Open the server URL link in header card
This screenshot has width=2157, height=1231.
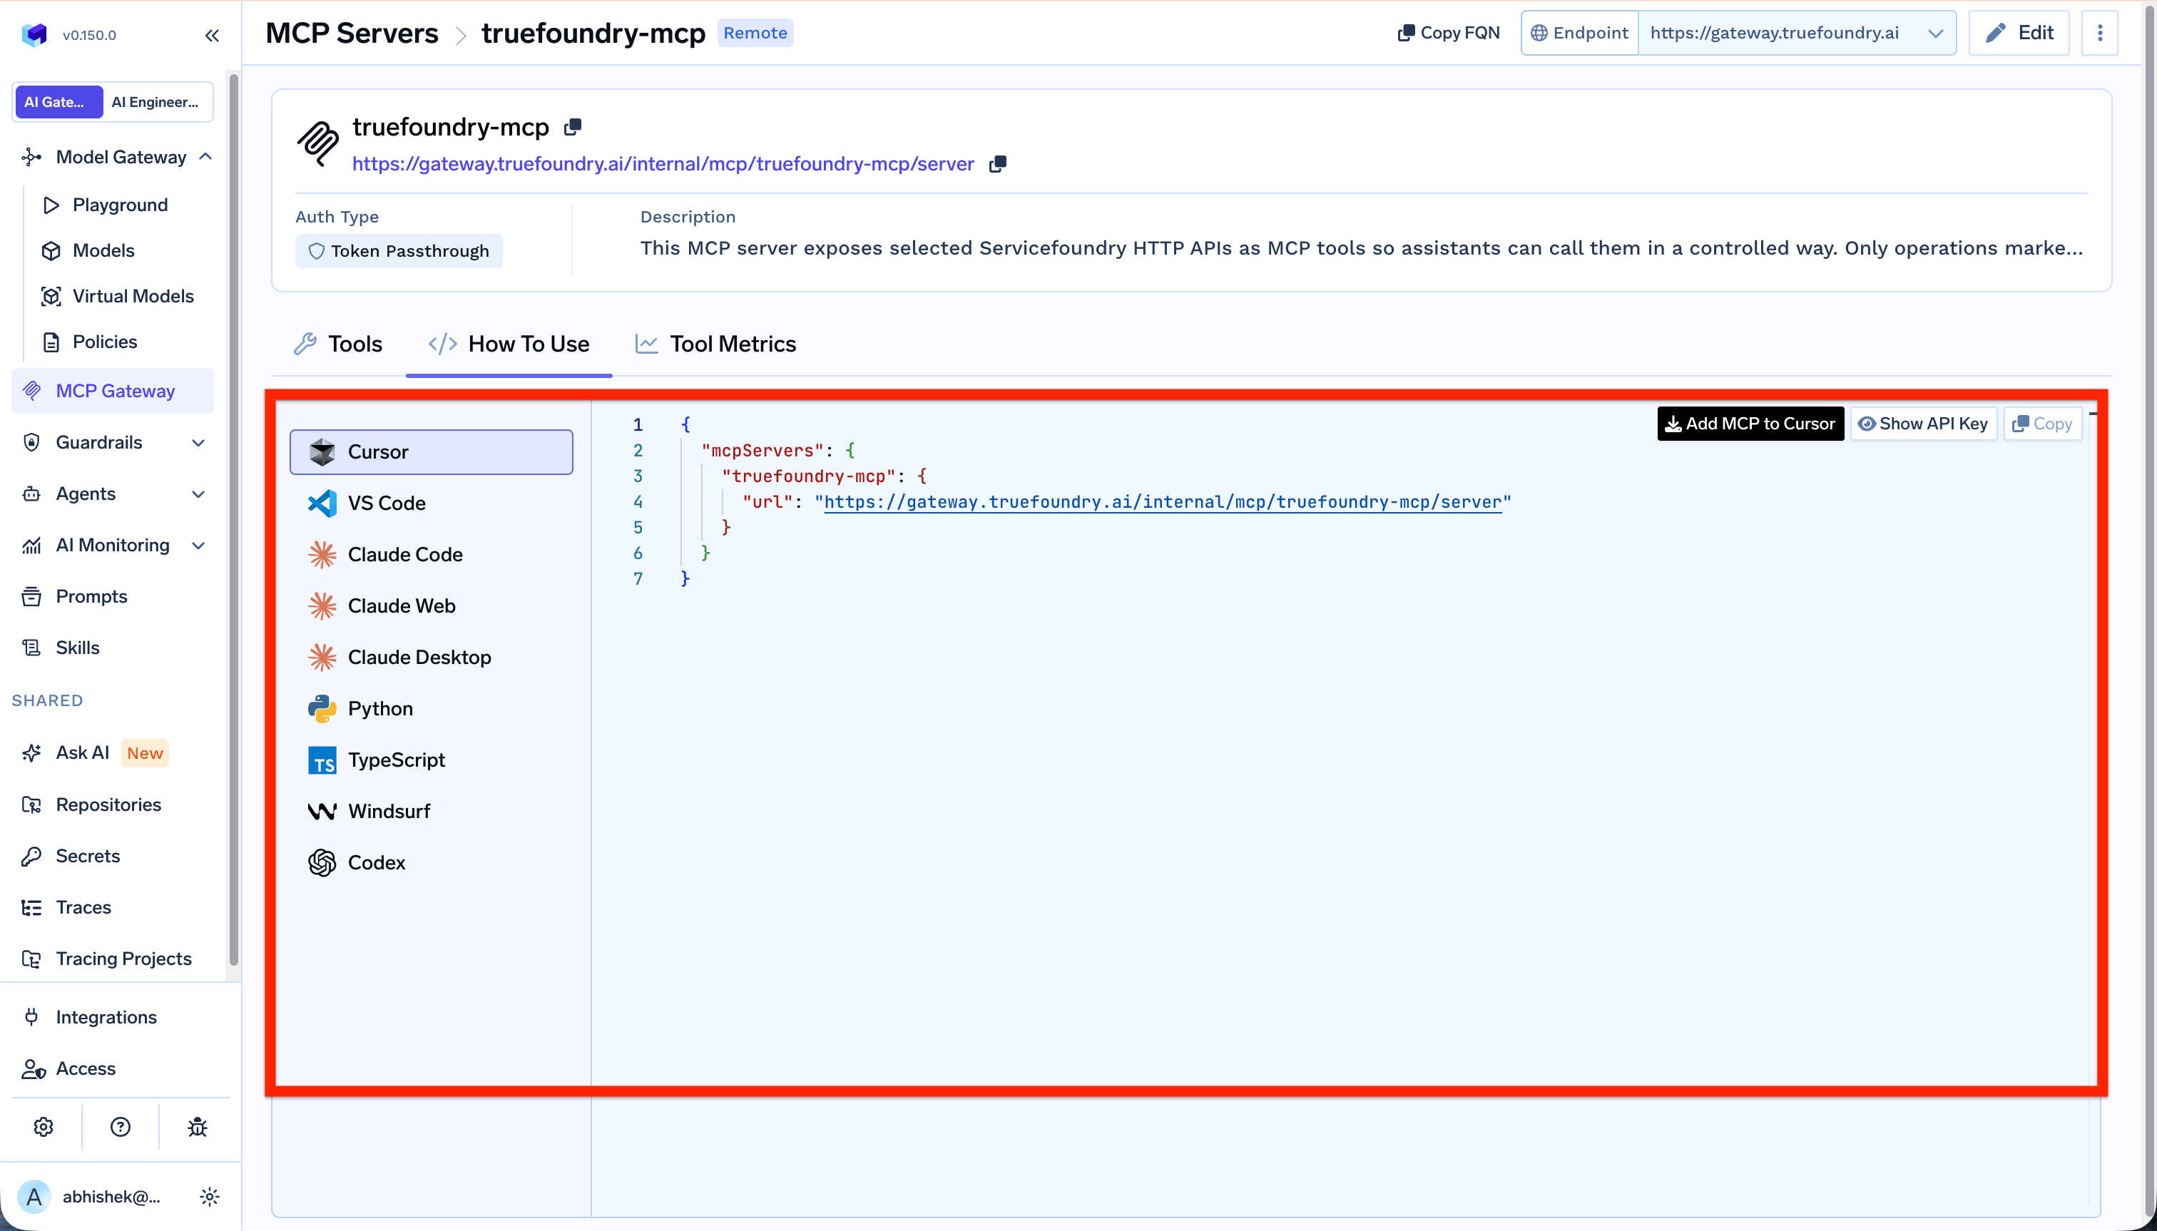(x=663, y=164)
